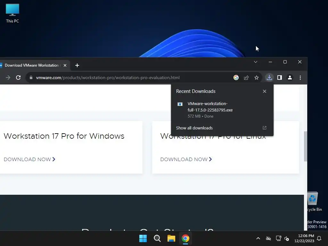Bookmark this page with the star icon
Screen dimensions: 328x246
pos(257,78)
